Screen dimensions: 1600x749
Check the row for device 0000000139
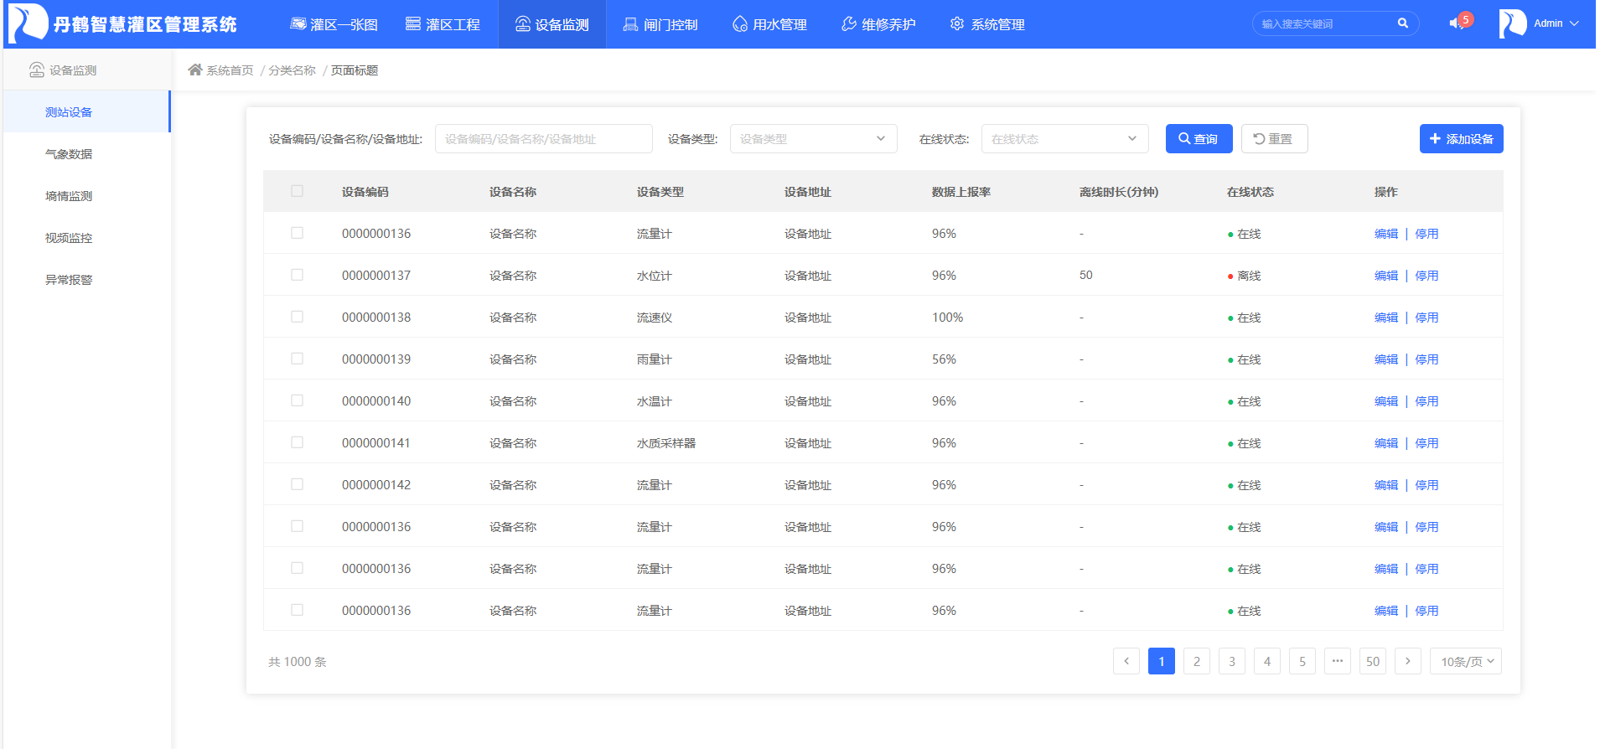tap(297, 359)
